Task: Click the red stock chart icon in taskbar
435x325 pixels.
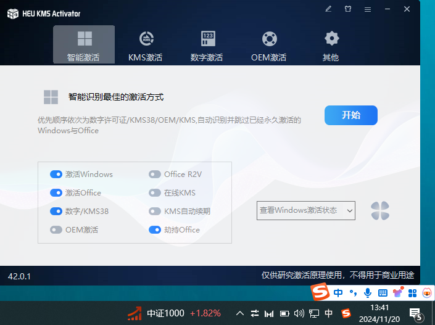Action: 135,314
